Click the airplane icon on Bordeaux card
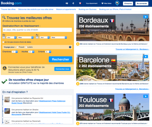152x127 pixels. pyautogui.click(x=145, y=17)
